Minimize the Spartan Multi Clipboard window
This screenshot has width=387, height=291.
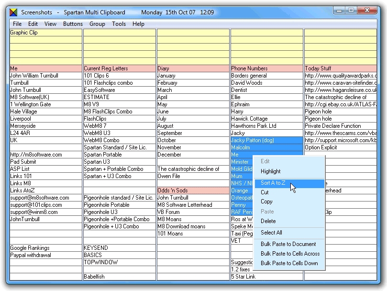(339, 11)
